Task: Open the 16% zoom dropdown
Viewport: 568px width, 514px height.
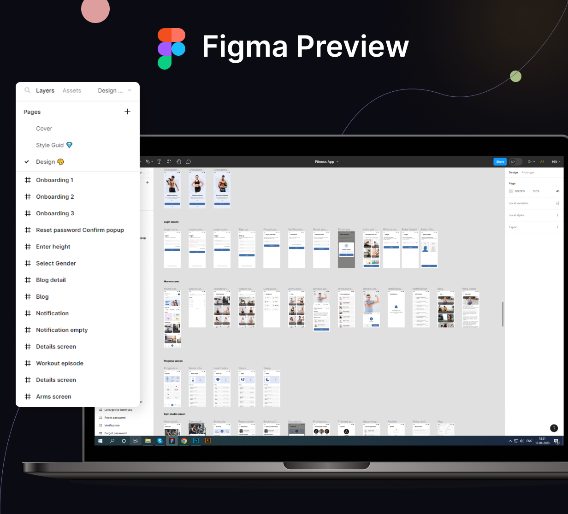Action: click(x=556, y=162)
